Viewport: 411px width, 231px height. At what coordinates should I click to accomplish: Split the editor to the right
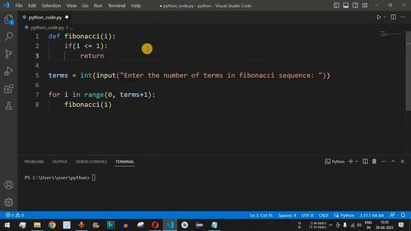pos(393,17)
